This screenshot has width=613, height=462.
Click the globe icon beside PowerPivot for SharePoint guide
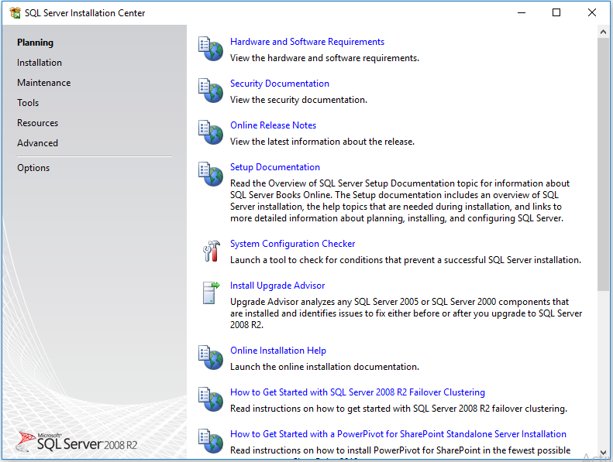click(210, 441)
